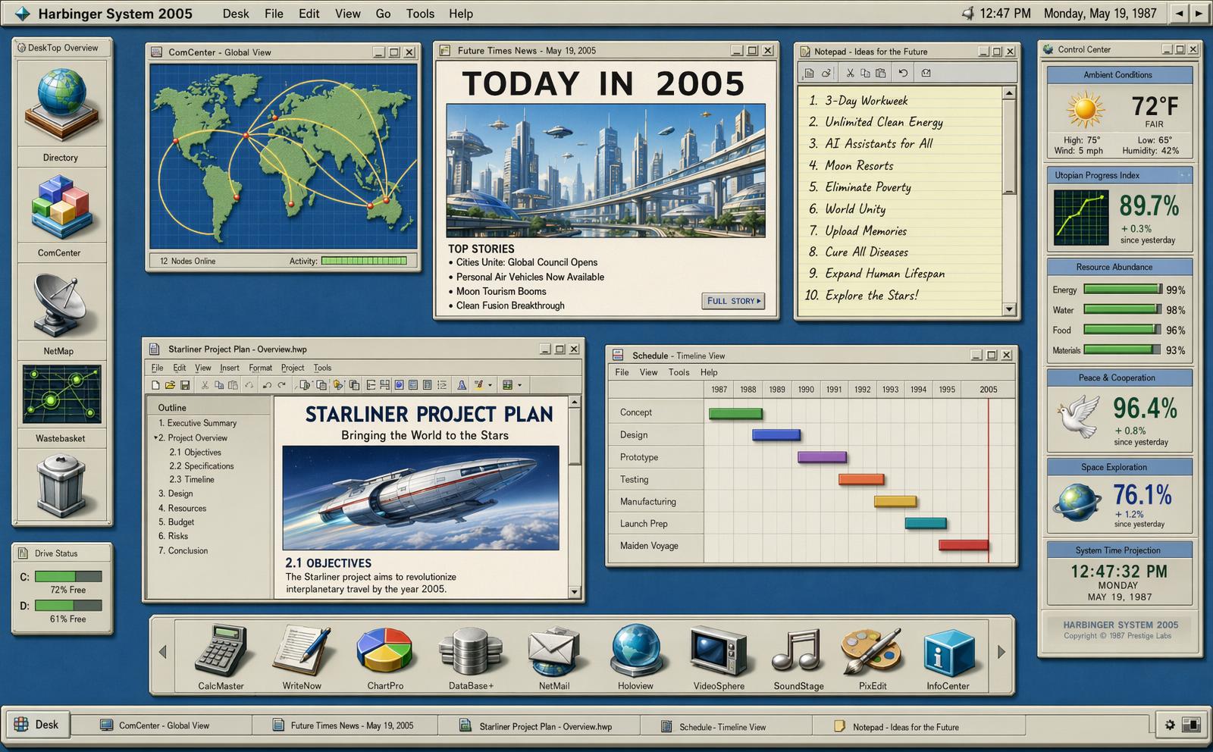The height and width of the screenshot is (752, 1213).
Task: Open the Project menu in Starliner window
Action: pyautogui.click(x=292, y=368)
